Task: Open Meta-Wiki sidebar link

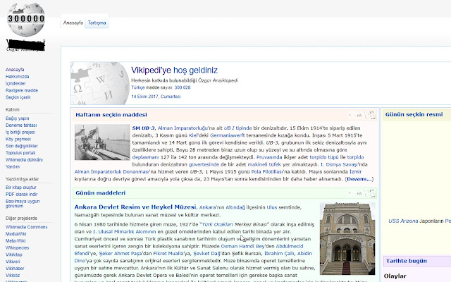Action: click(16, 241)
